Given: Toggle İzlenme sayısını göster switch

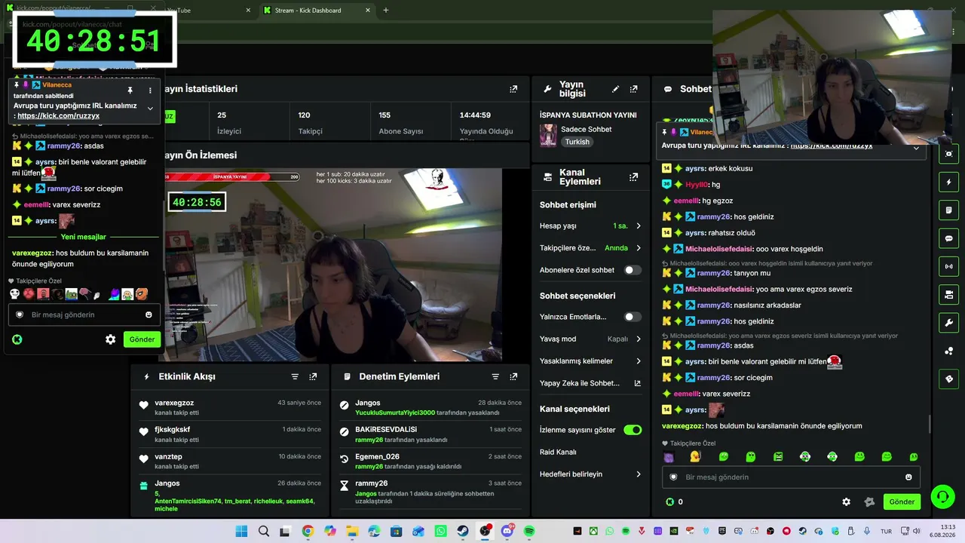Looking at the screenshot, I should coord(633,430).
